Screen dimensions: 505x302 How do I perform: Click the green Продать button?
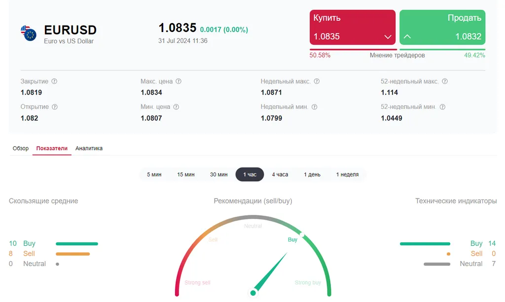(442, 27)
